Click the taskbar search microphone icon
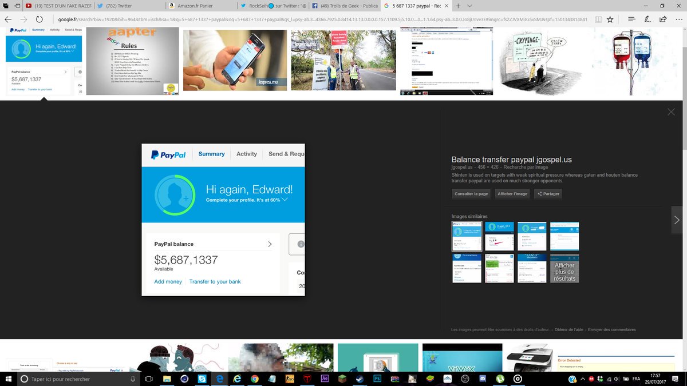This screenshot has width=687, height=386. click(133, 379)
